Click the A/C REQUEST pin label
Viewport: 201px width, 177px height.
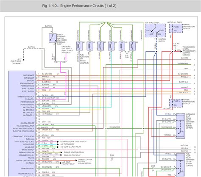(x=29, y=144)
